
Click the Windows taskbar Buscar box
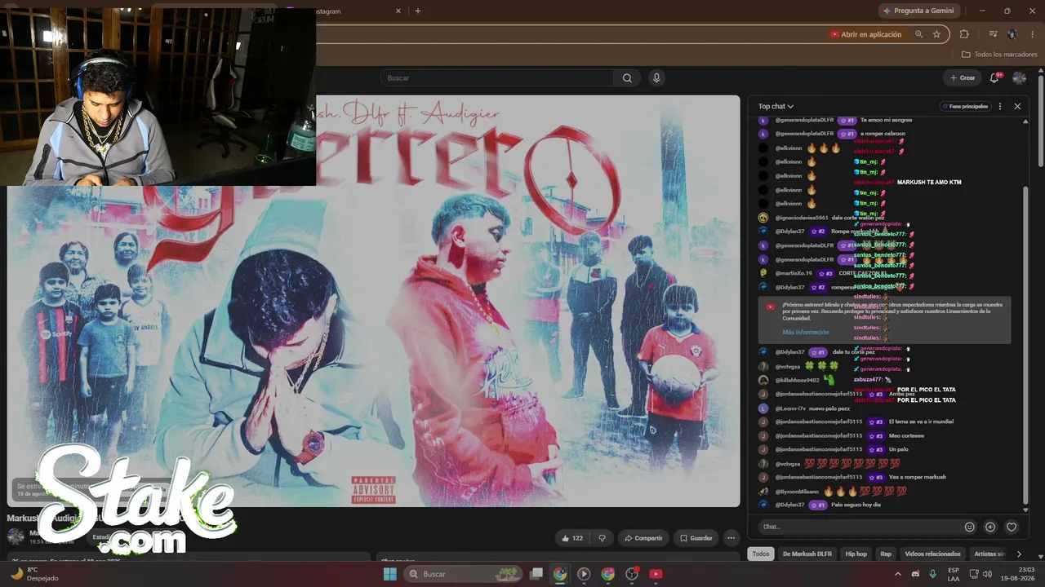click(462, 574)
